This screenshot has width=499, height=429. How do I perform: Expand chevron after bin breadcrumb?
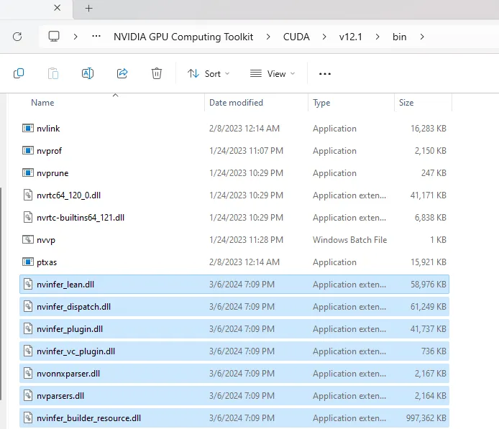[422, 37]
